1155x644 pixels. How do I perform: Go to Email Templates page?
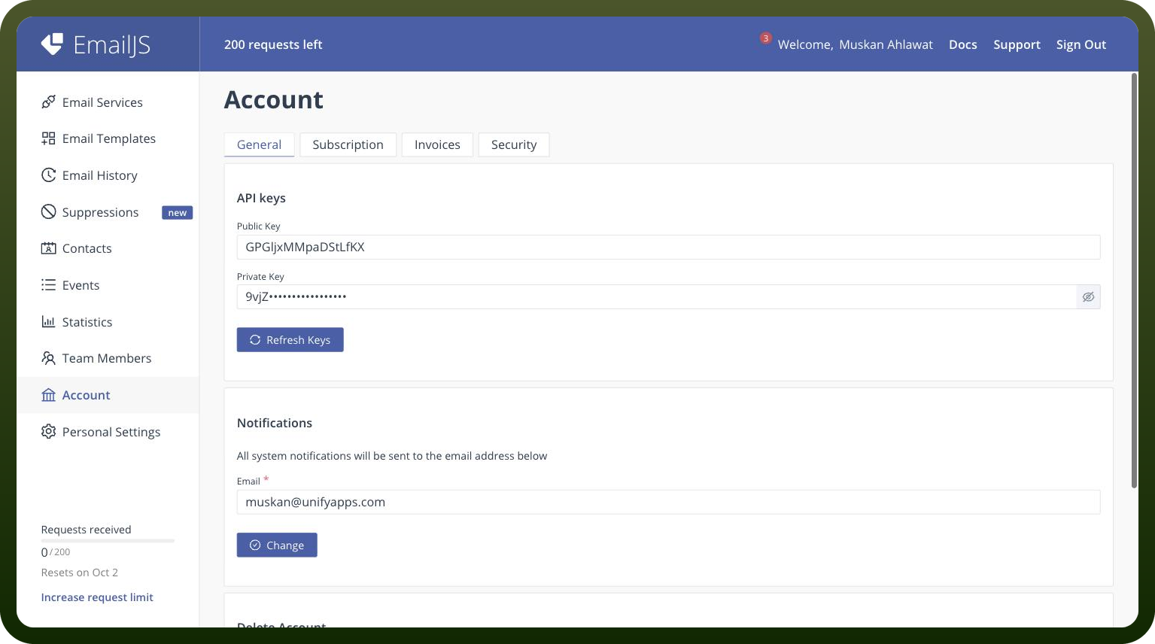coord(108,138)
